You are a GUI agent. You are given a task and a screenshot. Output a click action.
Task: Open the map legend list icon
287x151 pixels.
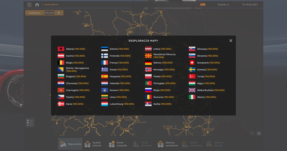click(x=30, y=122)
